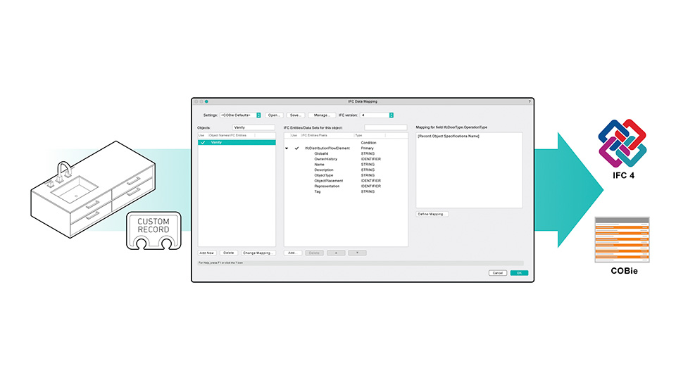Click the Define Mapping... button
This screenshot has width=676, height=380.
[x=432, y=214]
